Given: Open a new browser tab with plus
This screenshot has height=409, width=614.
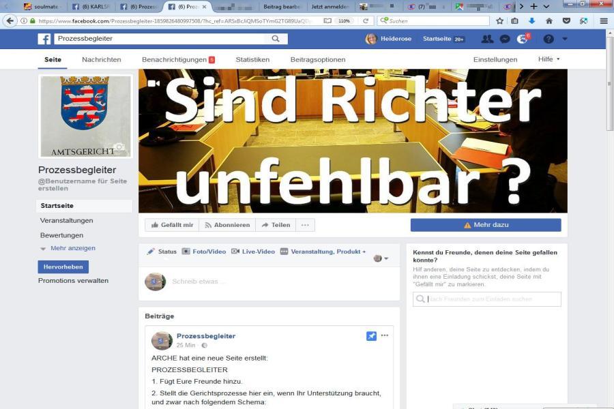Looking at the screenshot, I should [533, 6].
